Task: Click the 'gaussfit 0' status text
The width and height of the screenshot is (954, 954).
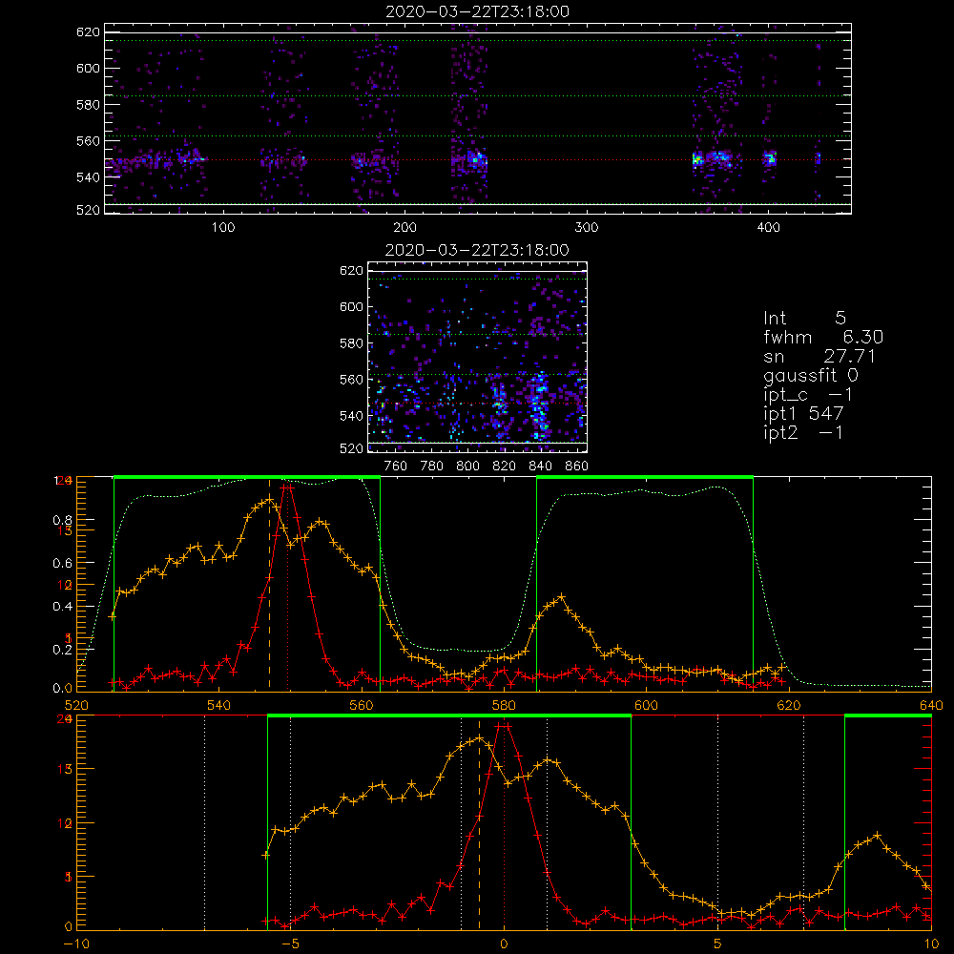Action: pos(811,375)
